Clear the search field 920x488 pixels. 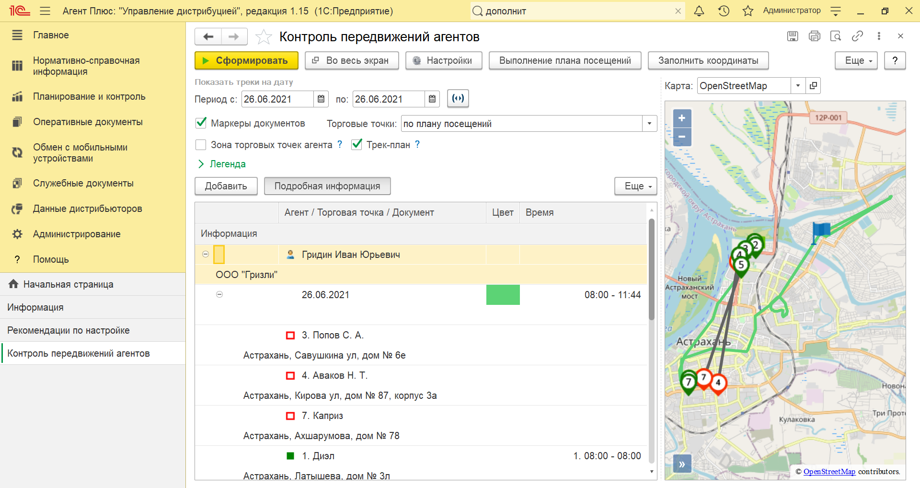pyautogui.click(x=678, y=11)
